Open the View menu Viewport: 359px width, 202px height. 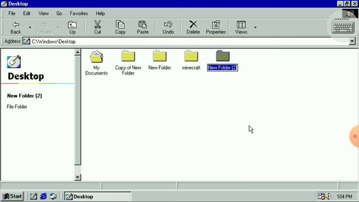tap(43, 13)
